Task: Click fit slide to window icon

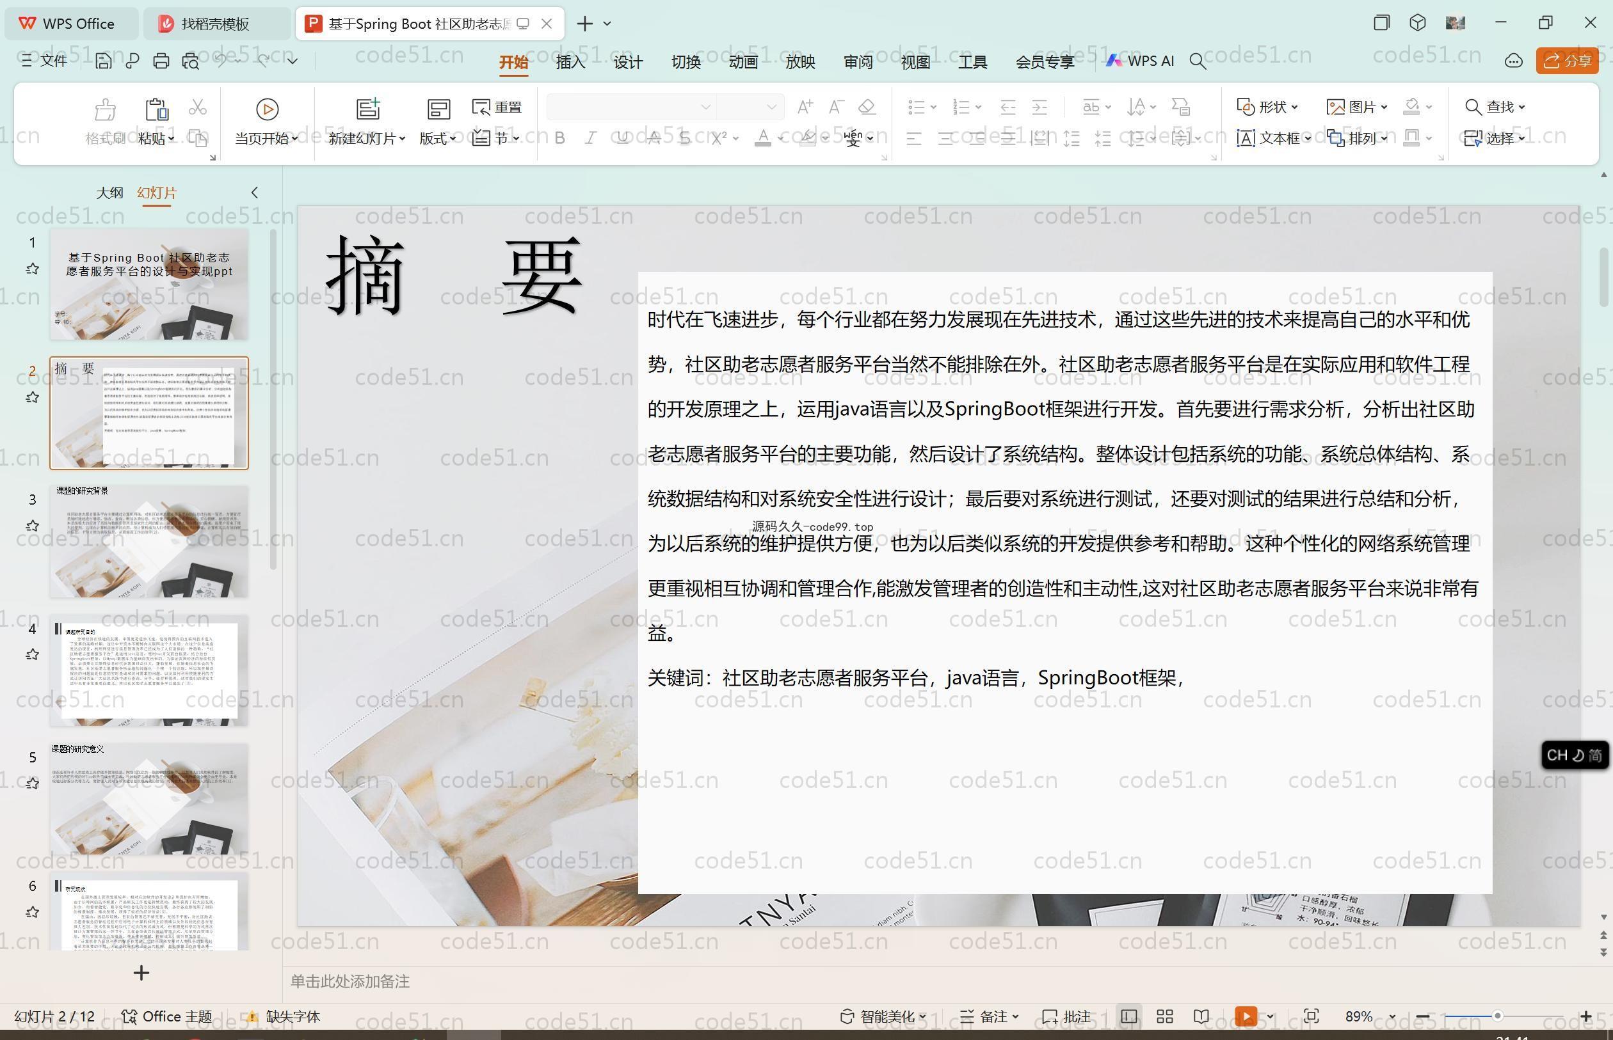Action: click(x=1312, y=1016)
